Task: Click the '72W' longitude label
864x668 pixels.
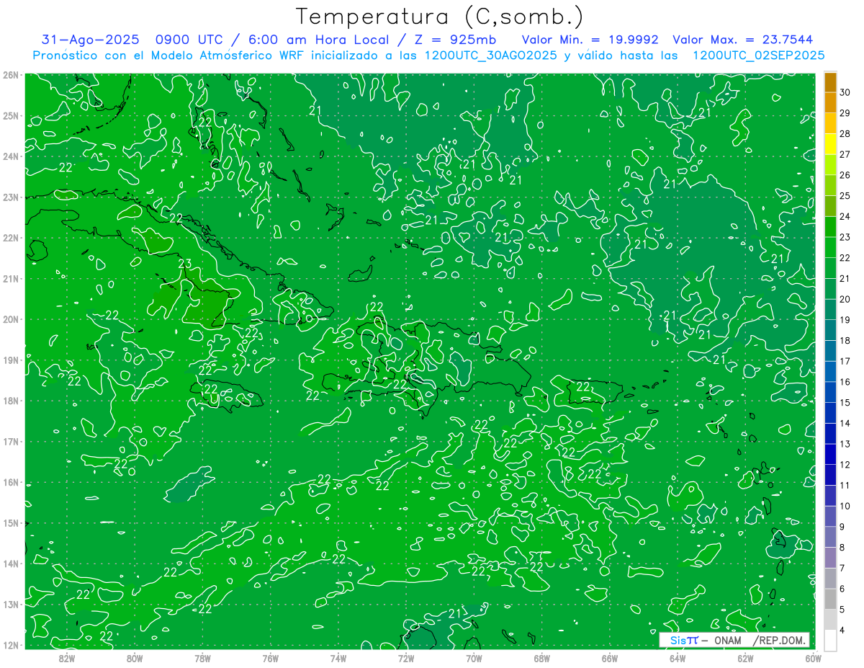Action: coord(406,658)
